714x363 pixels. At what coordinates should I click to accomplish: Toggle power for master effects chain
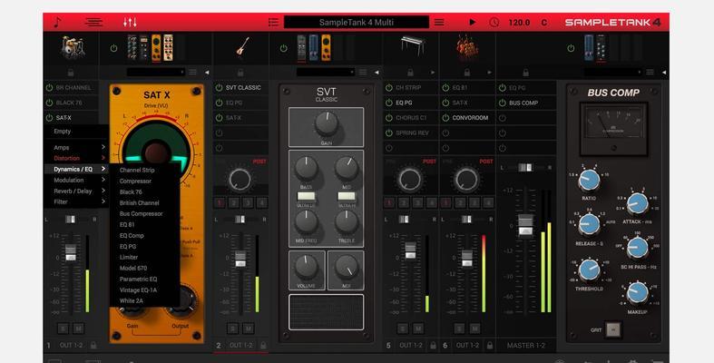[x=571, y=48]
